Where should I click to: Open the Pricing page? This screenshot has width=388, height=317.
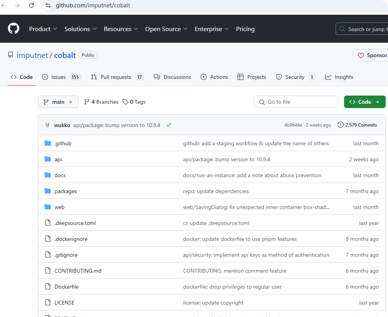pos(245,29)
